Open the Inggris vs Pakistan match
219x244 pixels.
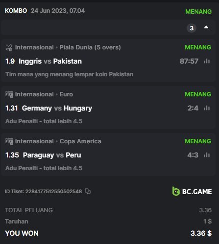50,61
